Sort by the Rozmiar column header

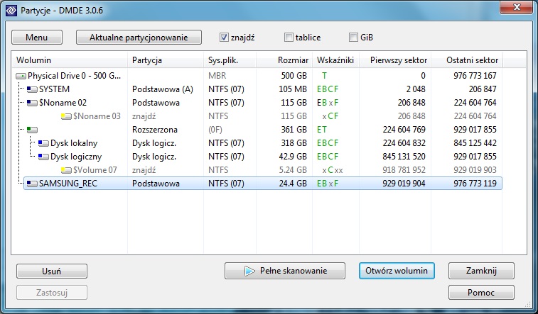tap(284, 60)
